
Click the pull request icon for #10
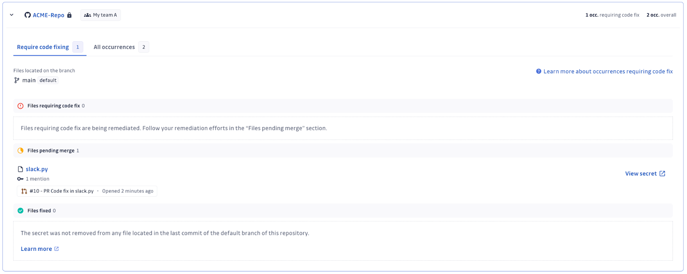click(24, 191)
